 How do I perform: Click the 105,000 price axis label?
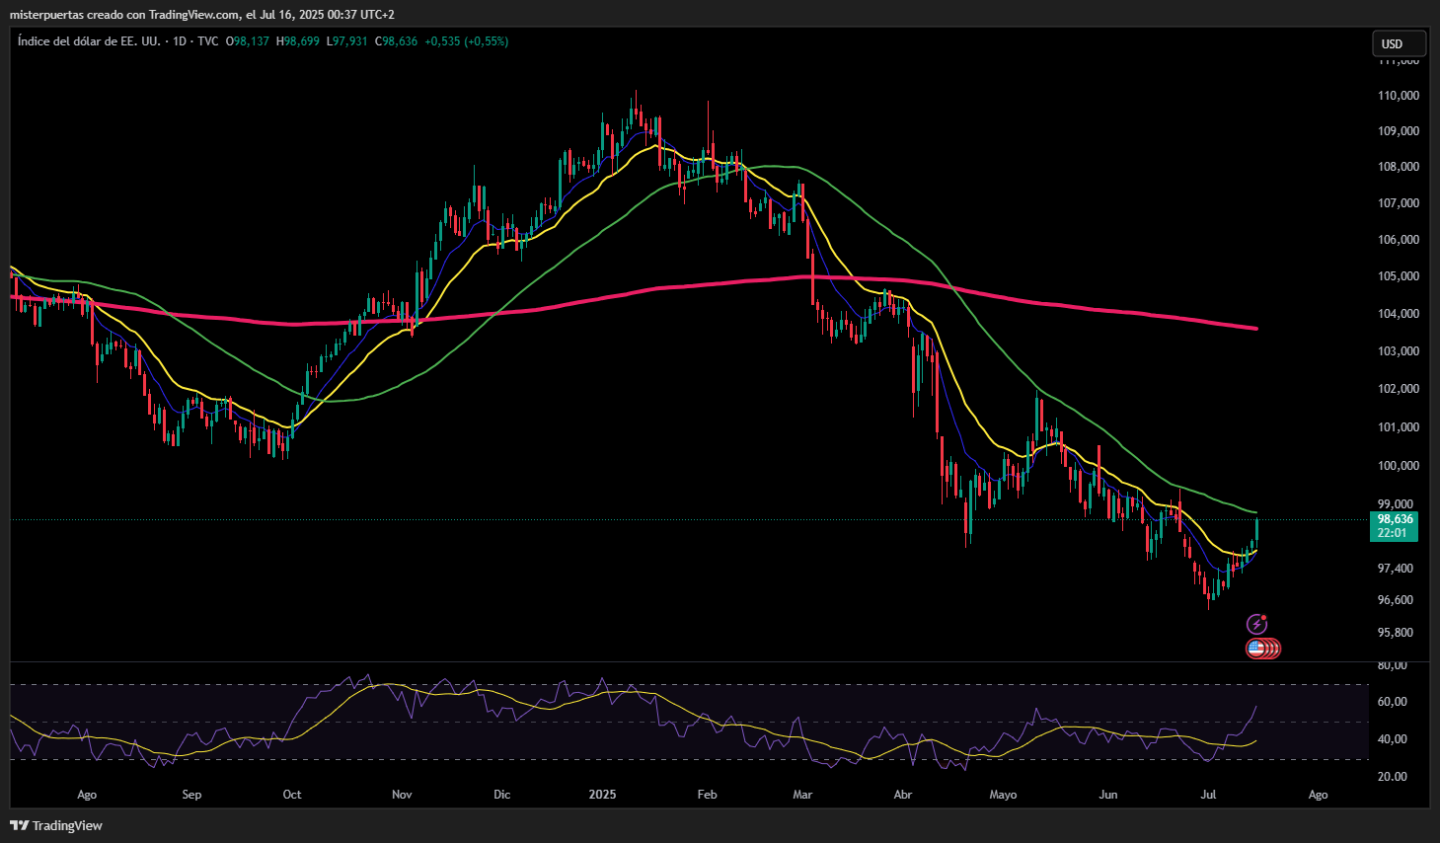point(1399,276)
